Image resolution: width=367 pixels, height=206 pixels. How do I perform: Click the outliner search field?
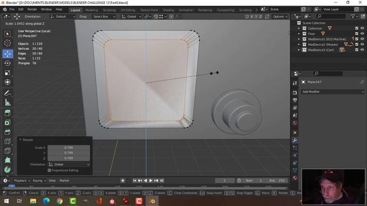click(x=330, y=16)
